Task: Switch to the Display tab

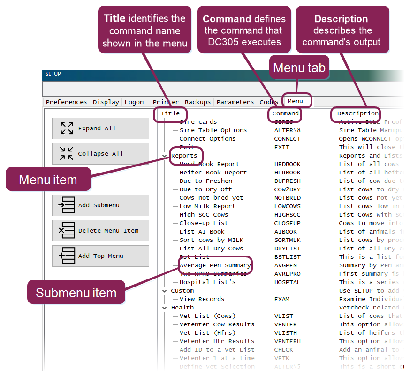Action: coord(106,102)
